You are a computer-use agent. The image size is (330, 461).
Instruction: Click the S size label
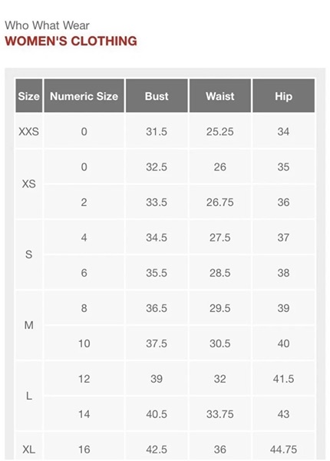(28, 254)
